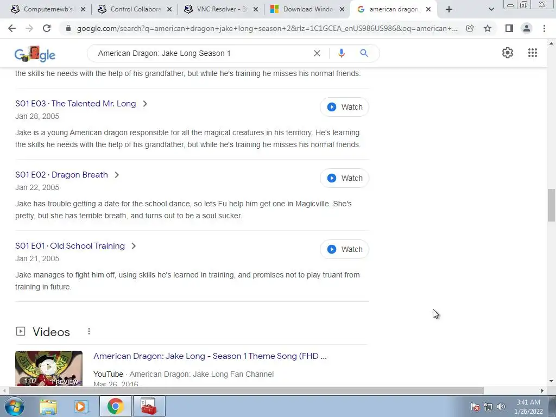
Task: Open the Chrome three-dot menu
Action: tap(544, 28)
